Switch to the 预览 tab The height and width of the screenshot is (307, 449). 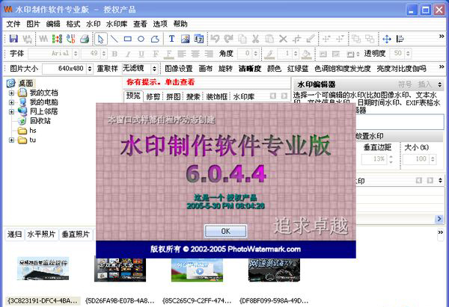point(133,96)
